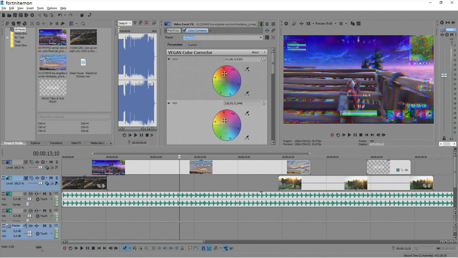Viewport: 458px width, 258px height.
Task: Solo video track 2
Action: pos(56,178)
